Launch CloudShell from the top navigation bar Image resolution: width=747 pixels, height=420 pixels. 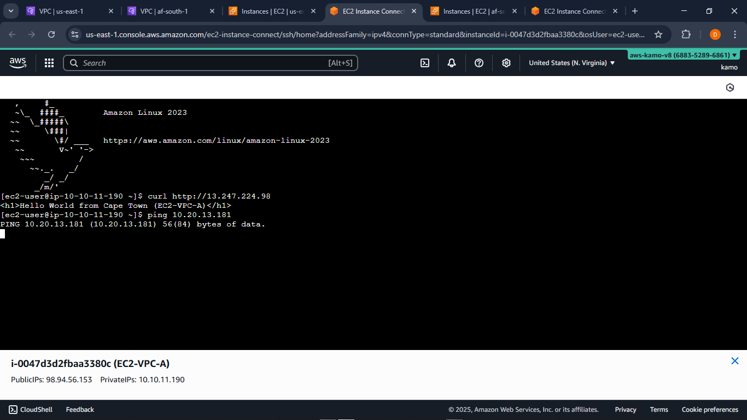coord(425,62)
